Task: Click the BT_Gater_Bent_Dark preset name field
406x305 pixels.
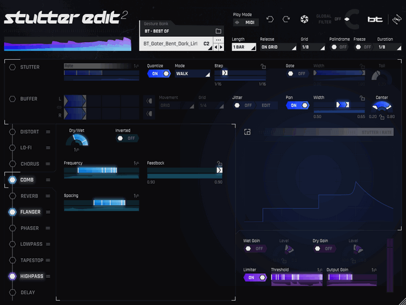Action: pos(170,44)
